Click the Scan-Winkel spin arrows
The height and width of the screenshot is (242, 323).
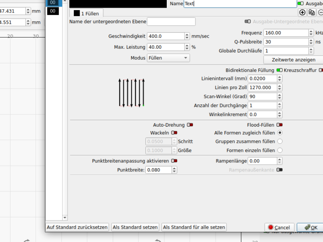click(x=279, y=96)
